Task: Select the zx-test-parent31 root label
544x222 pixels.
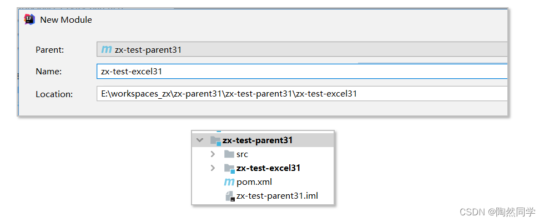Action: 258,140
